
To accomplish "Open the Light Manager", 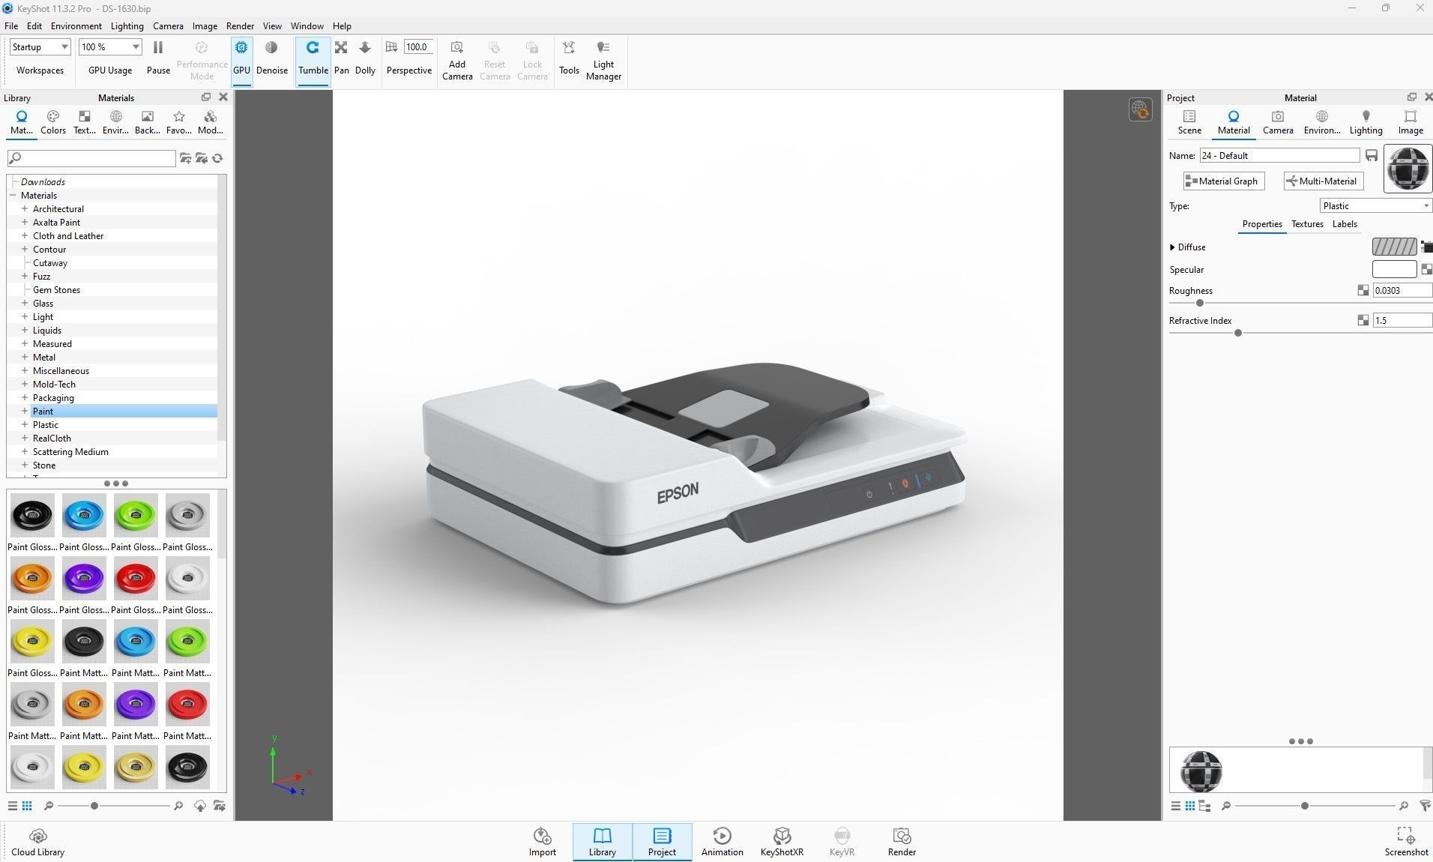I will coord(603,60).
